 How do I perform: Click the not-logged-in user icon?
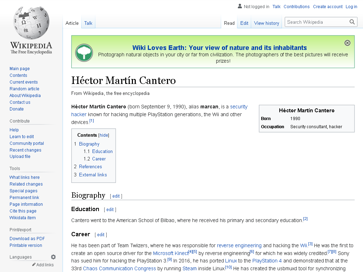(240, 6)
